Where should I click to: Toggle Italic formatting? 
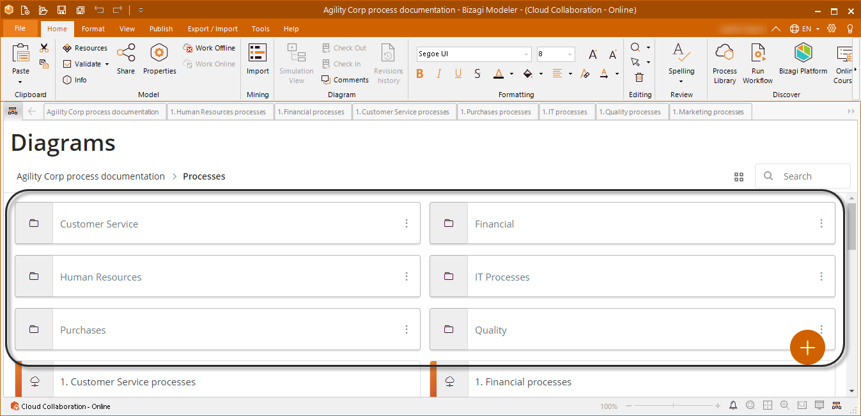(439, 73)
